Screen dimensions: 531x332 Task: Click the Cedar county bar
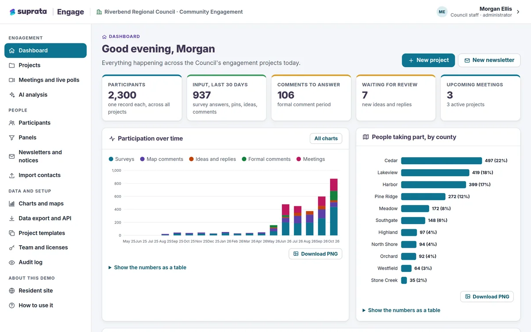tap(441, 161)
